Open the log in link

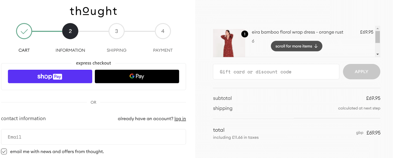pyautogui.click(x=180, y=119)
